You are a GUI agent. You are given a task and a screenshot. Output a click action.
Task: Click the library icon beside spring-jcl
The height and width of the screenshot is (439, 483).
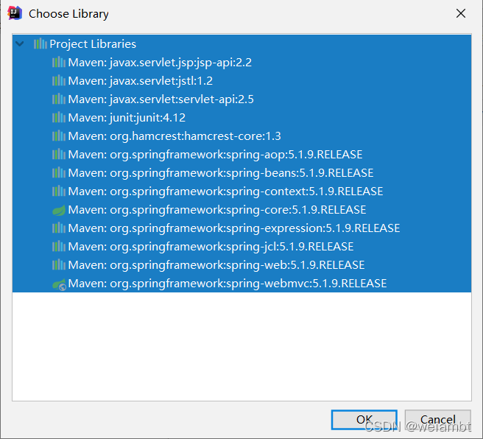pos(58,247)
